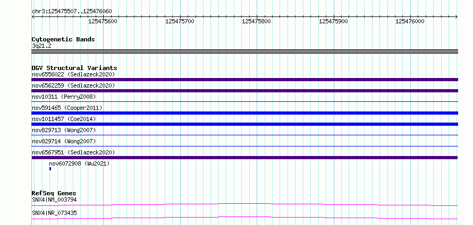The width and height of the screenshot is (473, 225).
Task: Click ruler tick label 125475700
Action: pos(180,21)
